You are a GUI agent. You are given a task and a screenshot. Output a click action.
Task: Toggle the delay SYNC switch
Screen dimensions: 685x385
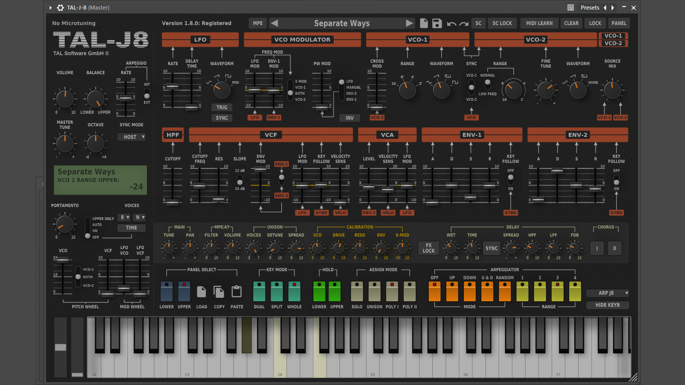click(x=491, y=248)
